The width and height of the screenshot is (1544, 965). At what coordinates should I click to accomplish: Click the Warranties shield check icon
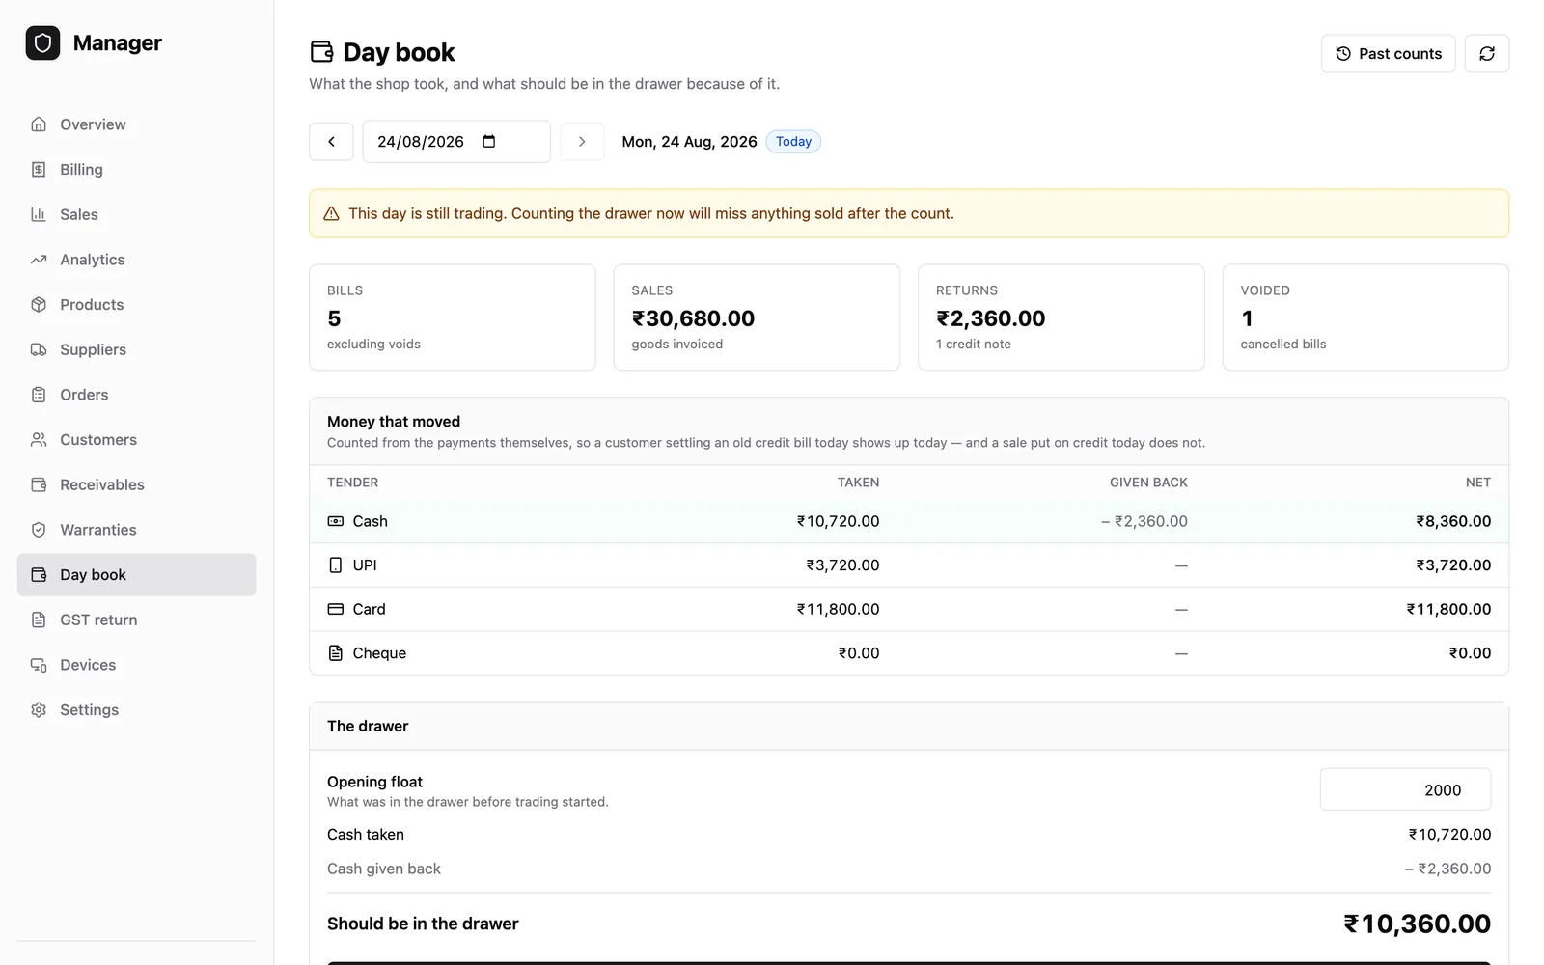(39, 530)
